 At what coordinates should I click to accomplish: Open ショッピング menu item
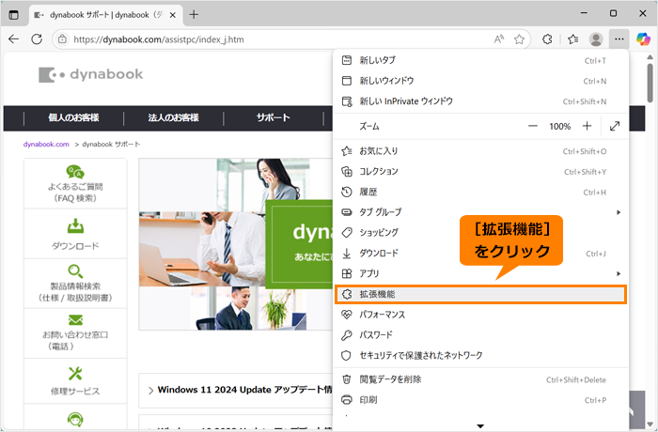pyautogui.click(x=481, y=233)
